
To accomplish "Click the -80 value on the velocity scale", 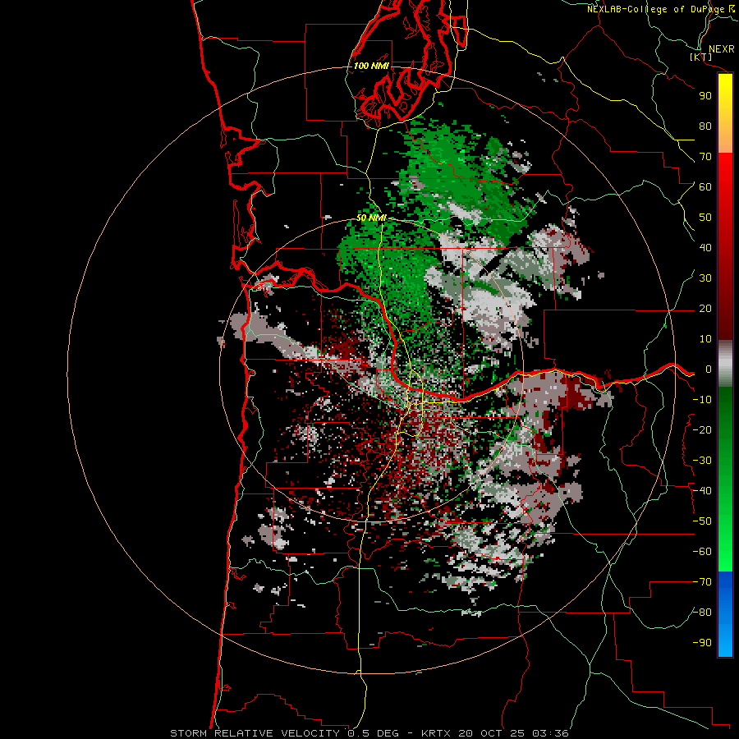I will (x=702, y=613).
